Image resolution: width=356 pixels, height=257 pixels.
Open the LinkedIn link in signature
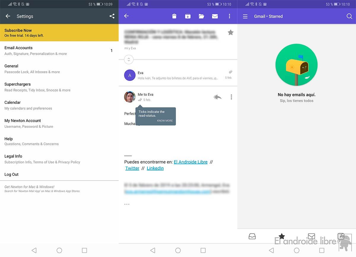[x=155, y=168]
